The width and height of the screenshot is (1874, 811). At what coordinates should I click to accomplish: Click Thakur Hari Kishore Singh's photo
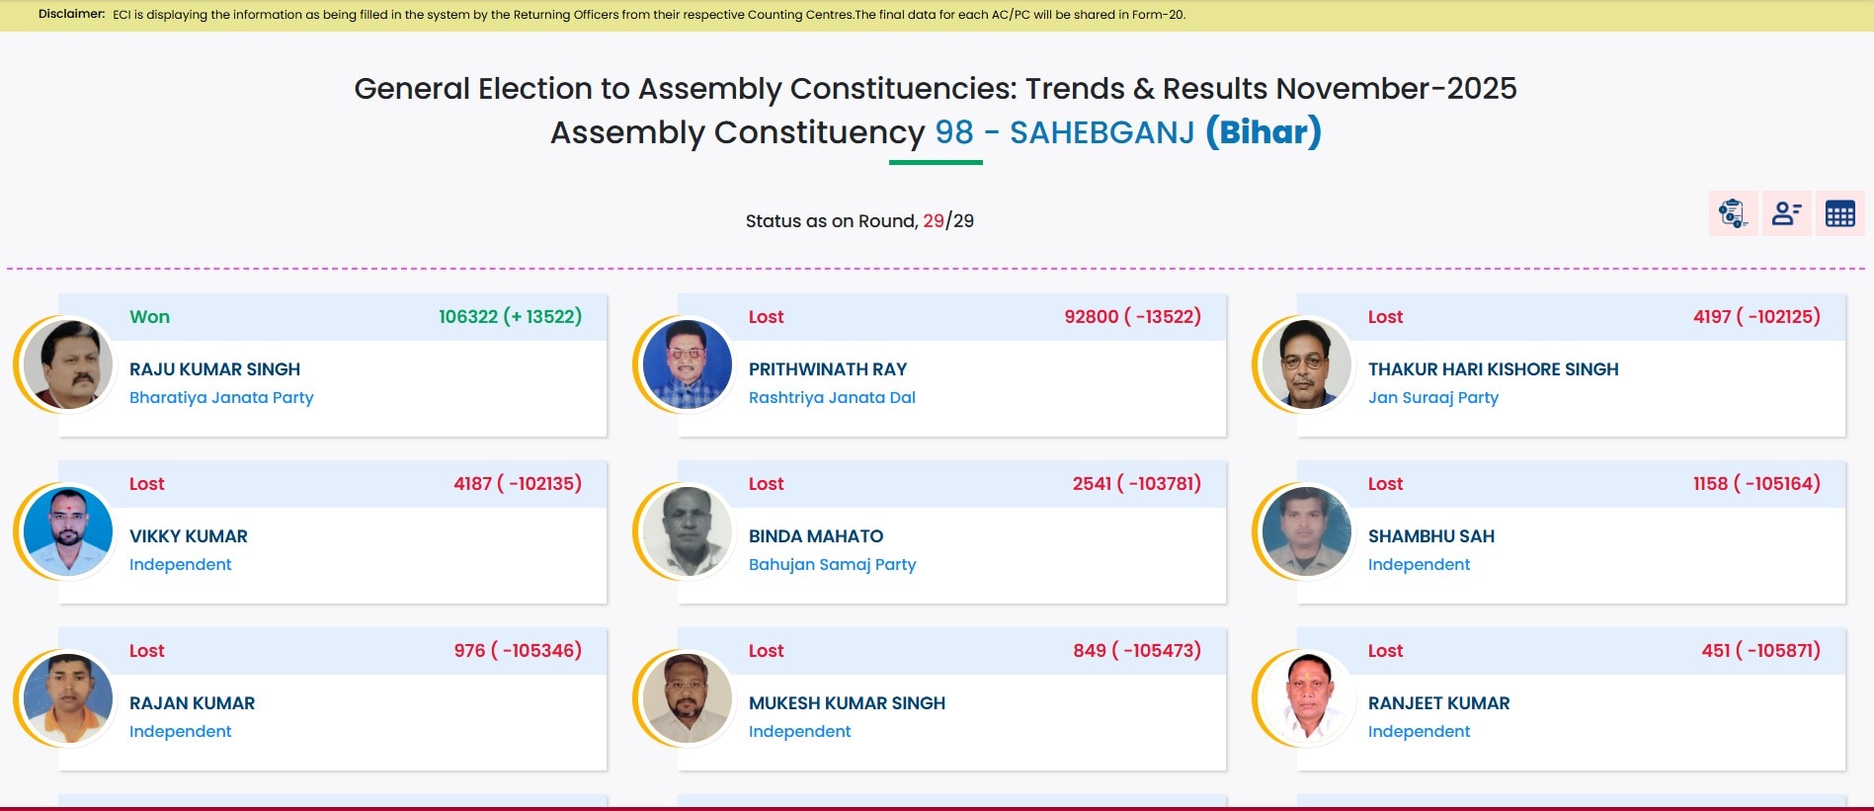click(1306, 365)
